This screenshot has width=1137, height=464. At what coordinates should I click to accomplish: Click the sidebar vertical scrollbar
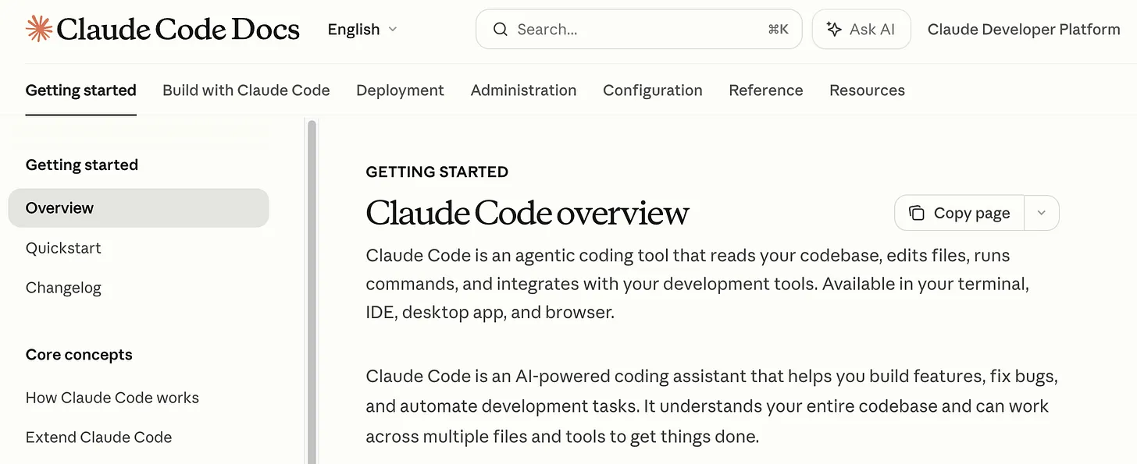(312, 292)
